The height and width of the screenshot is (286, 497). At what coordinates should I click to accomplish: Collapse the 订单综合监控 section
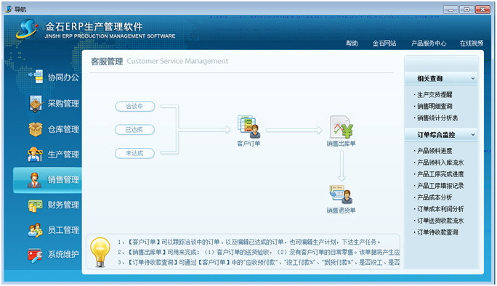click(473, 135)
